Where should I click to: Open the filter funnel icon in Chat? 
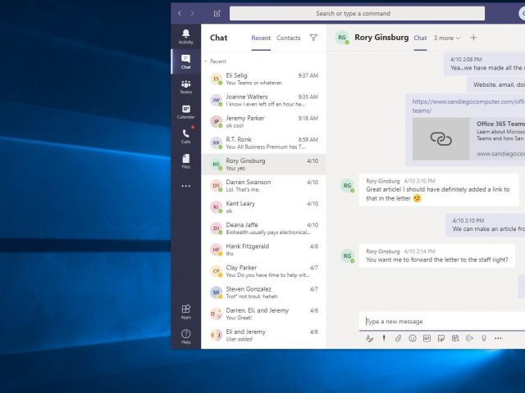click(313, 38)
